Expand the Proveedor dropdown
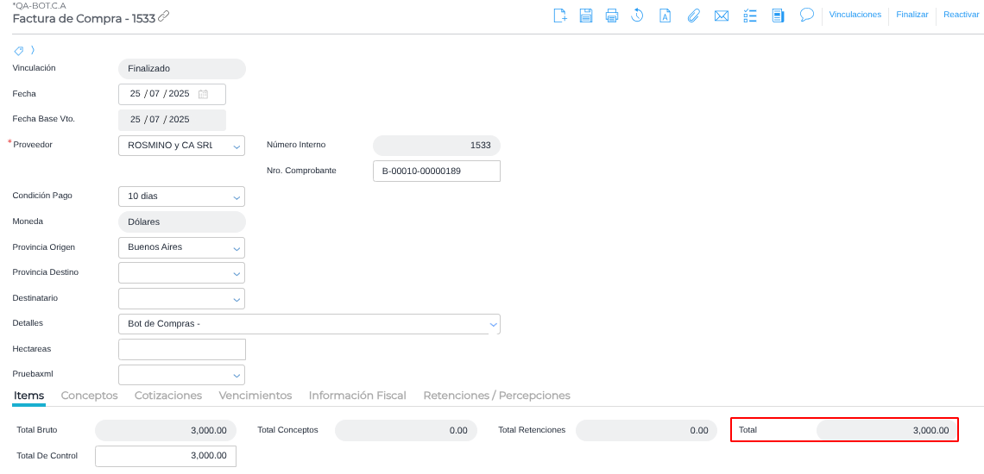 click(x=237, y=147)
